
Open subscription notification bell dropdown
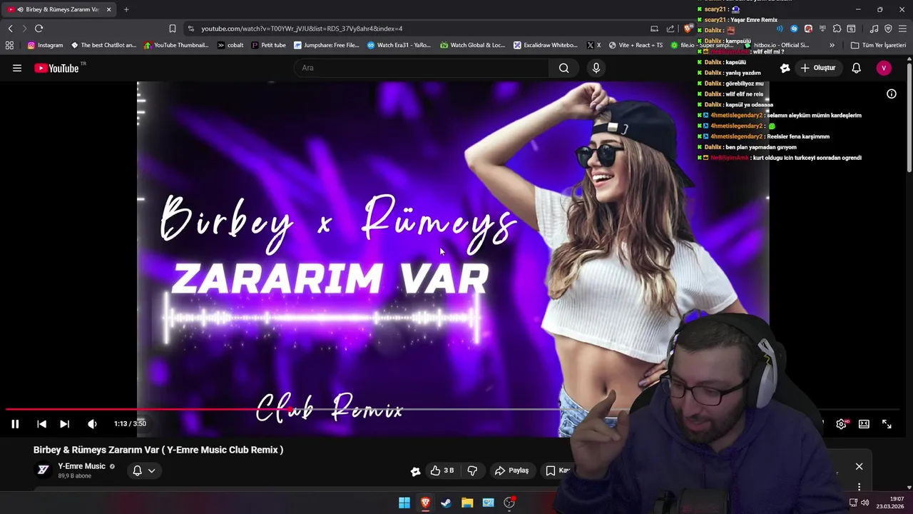click(143, 470)
